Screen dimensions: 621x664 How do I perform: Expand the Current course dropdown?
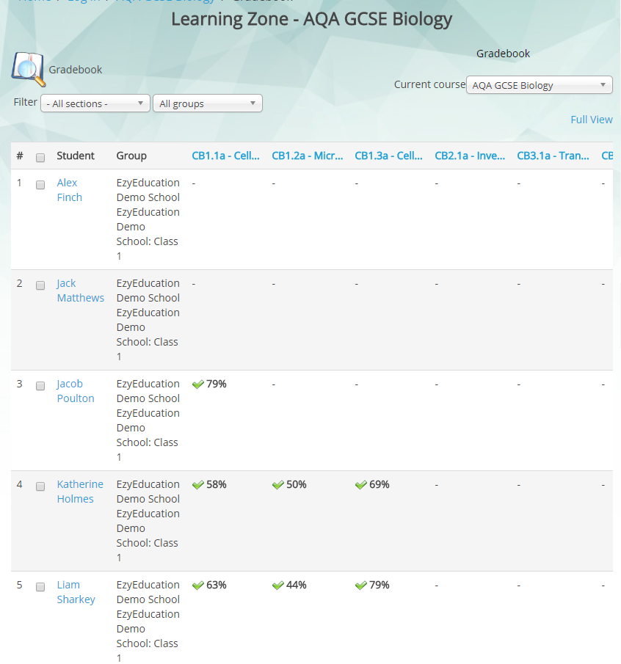[x=540, y=85]
